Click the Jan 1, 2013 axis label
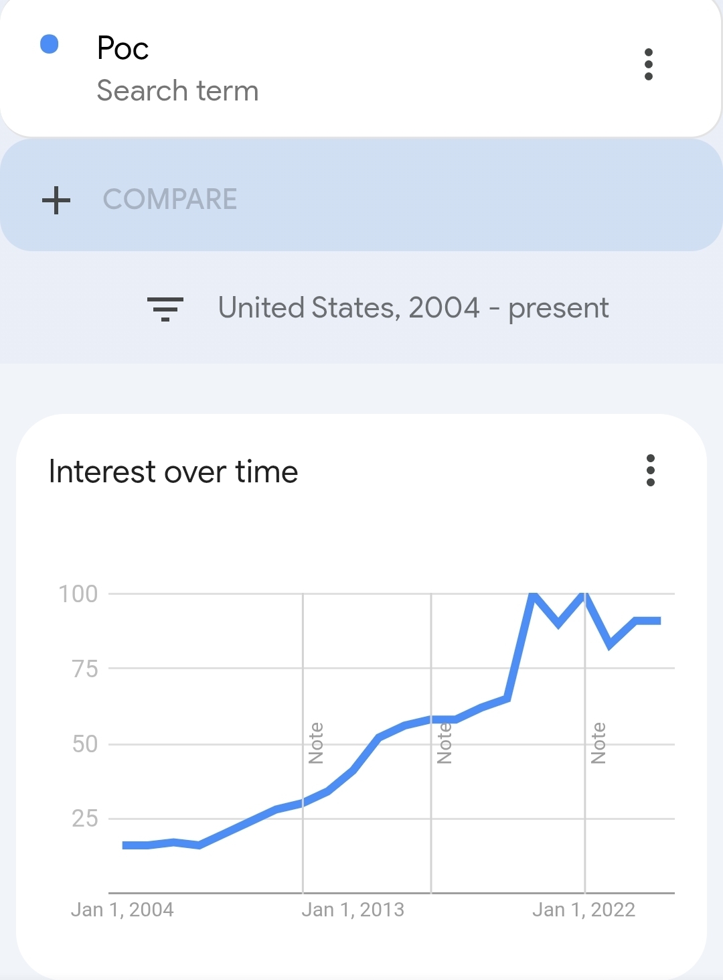This screenshot has height=980, width=723. [353, 910]
